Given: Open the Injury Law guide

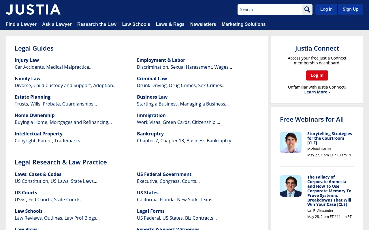Looking at the screenshot, I should [x=27, y=60].
